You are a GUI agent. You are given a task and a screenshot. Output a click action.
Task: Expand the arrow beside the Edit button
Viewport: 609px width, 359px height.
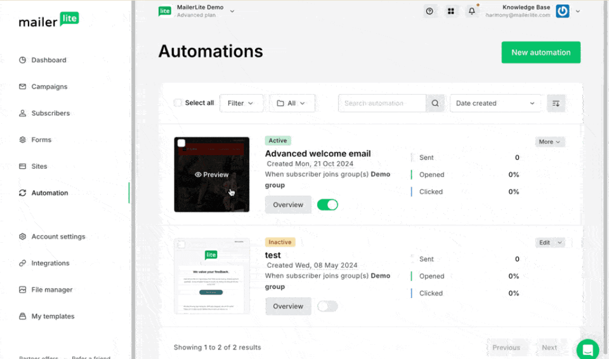560,242
